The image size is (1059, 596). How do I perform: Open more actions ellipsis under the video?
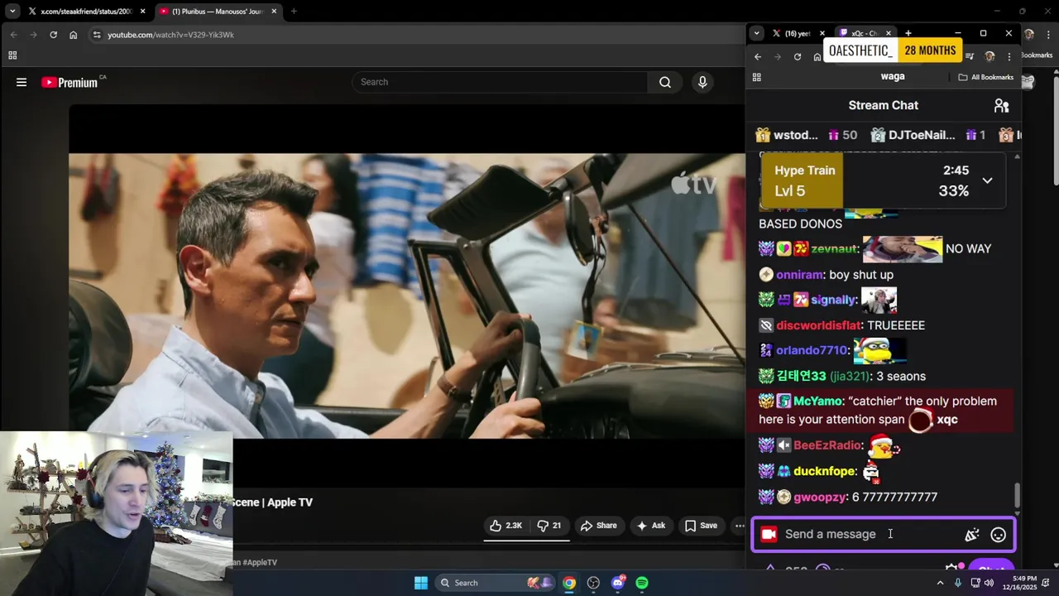click(739, 526)
